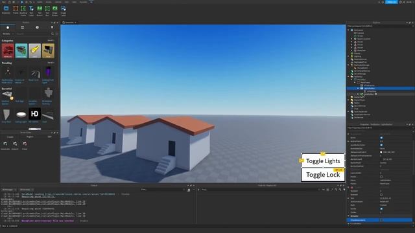Open Toolbox Inventory tab (grid icon)
The height and width of the screenshot is (233, 415).
click(x=23, y=27)
